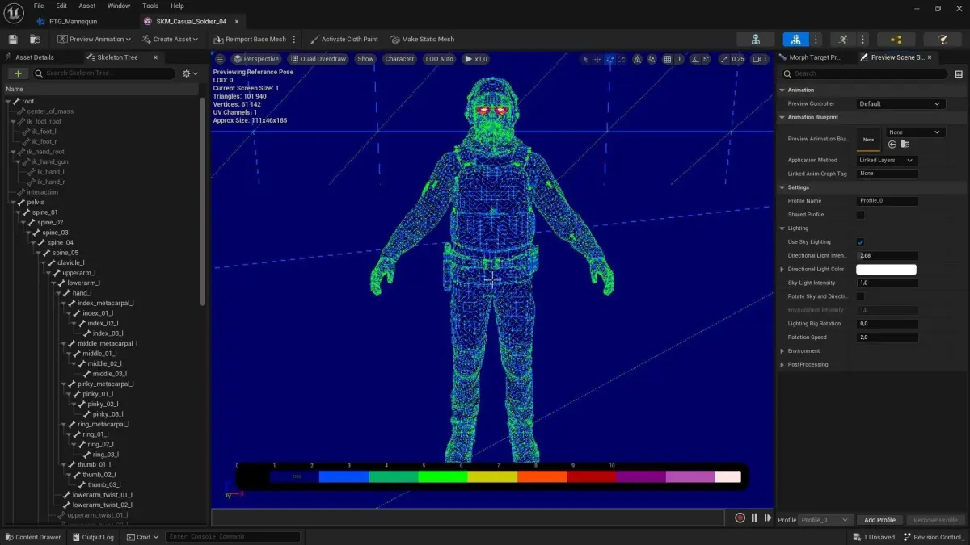Open the Preview Animation dropdown in toolbar

tap(95, 39)
